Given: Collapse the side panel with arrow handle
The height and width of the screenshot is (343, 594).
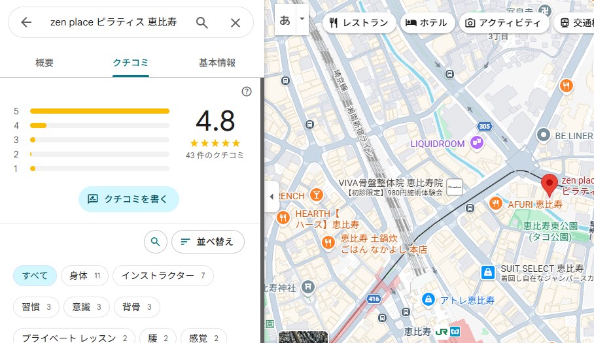Looking at the screenshot, I should [272, 197].
